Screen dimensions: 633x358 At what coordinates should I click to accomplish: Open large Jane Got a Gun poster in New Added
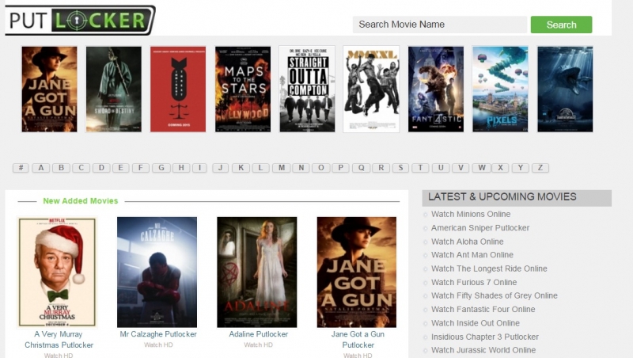[357, 272]
